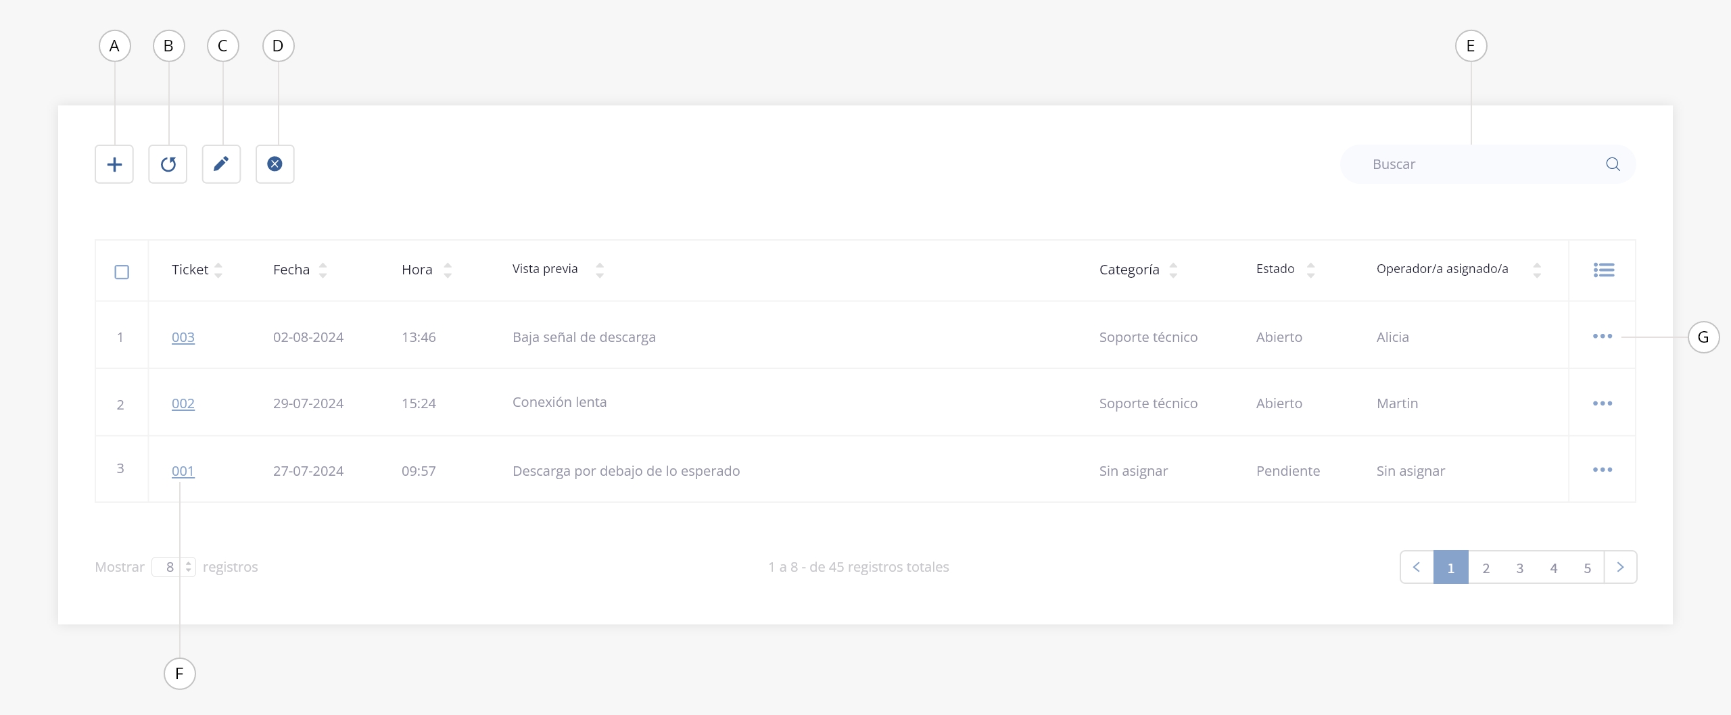This screenshot has height=715, width=1731.
Task: Open ticket 003 link
Action: 183,337
